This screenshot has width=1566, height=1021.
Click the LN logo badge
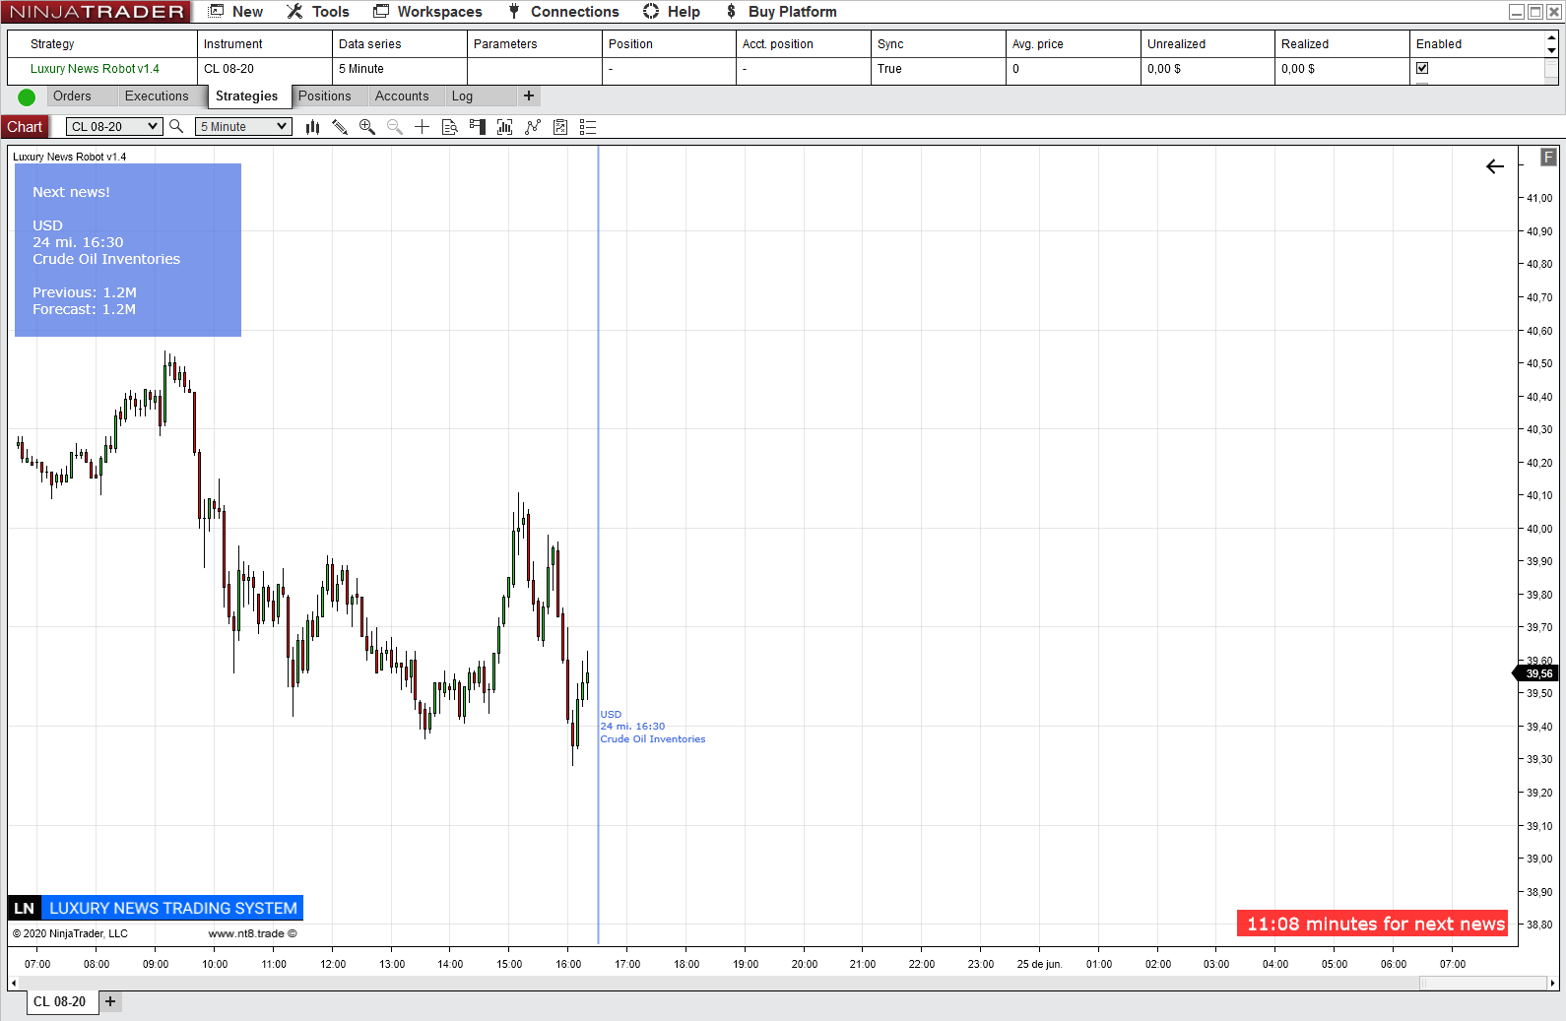[24, 908]
